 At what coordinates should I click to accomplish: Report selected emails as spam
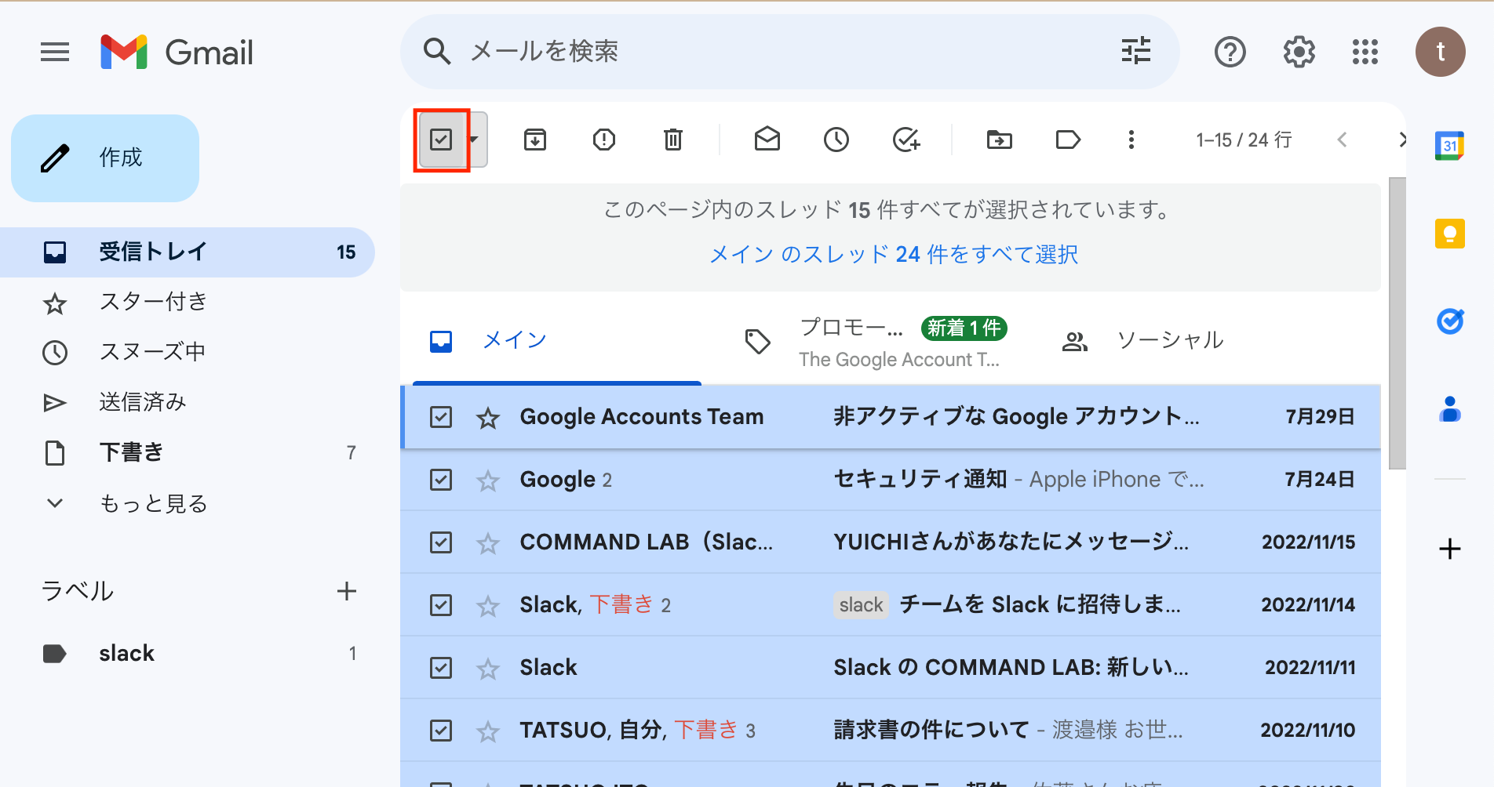(x=604, y=140)
